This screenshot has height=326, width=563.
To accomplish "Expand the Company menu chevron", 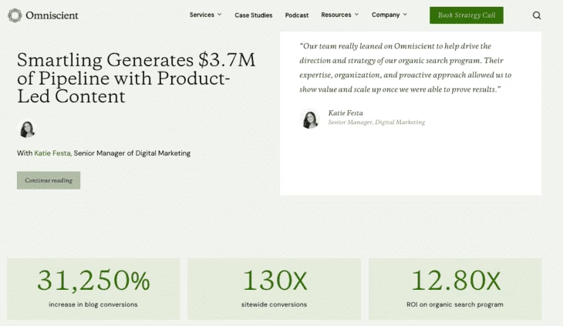I will (405, 15).
